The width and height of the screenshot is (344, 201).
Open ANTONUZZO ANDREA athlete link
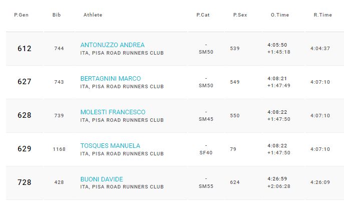(112, 45)
